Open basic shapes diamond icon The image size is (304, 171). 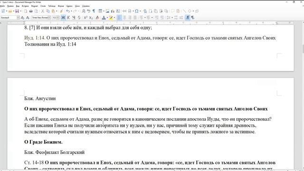click(190, 11)
